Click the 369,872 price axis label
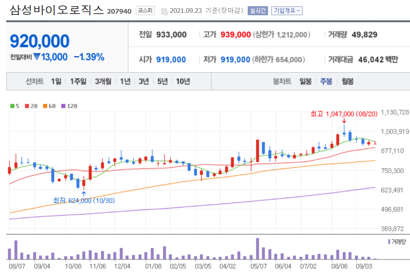 [392, 229]
